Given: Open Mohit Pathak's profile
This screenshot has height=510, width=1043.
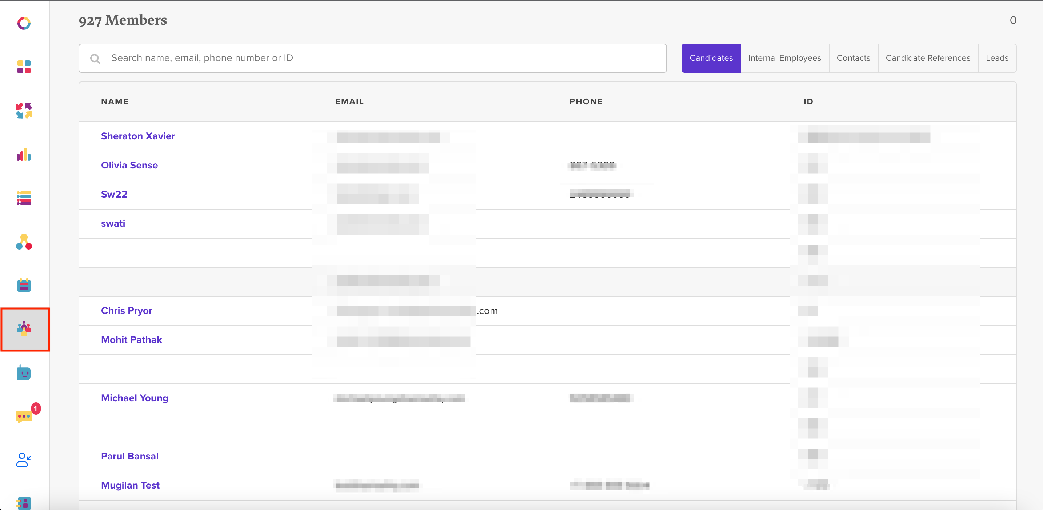Looking at the screenshot, I should (x=131, y=340).
